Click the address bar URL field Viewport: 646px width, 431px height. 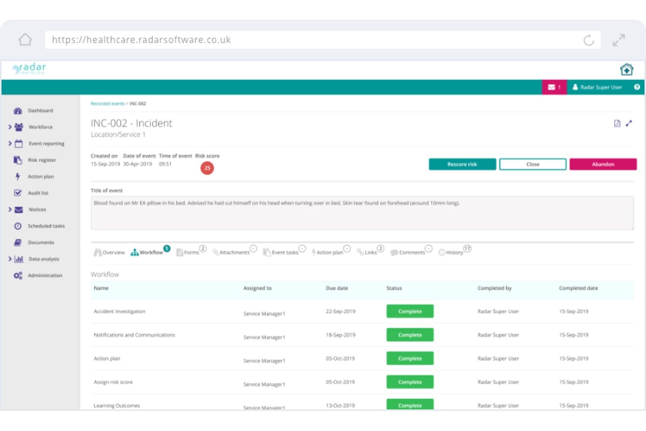323,40
